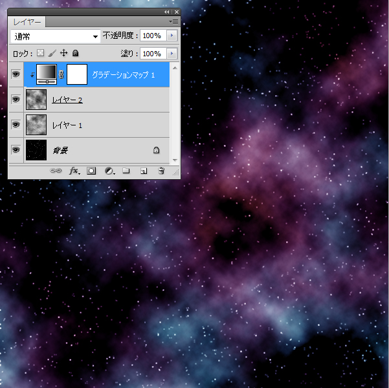The height and width of the screenshot is (388, 389).
Task: Click 背景 starfield thumbnail
Action: tap(36, 150)
